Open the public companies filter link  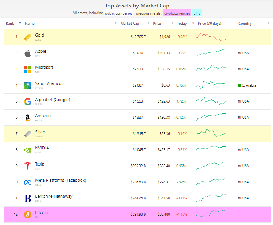point(119,13)
